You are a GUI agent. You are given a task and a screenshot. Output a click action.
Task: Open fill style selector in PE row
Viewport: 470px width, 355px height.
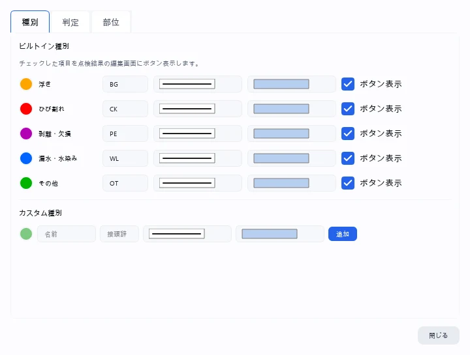(292, 134)
